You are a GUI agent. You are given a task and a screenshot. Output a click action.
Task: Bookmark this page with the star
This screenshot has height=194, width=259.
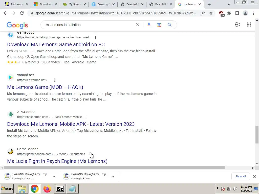211,13
